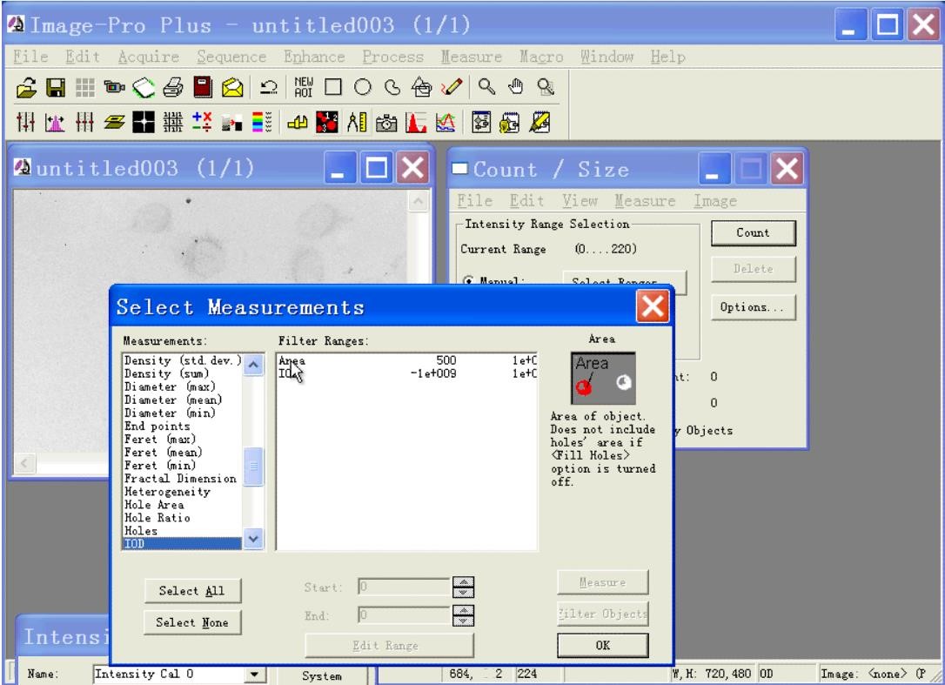Open the pink histogram contrast icon
Image resolution: width=945 pixels, height=685 pixels.
tap(55, 123)
